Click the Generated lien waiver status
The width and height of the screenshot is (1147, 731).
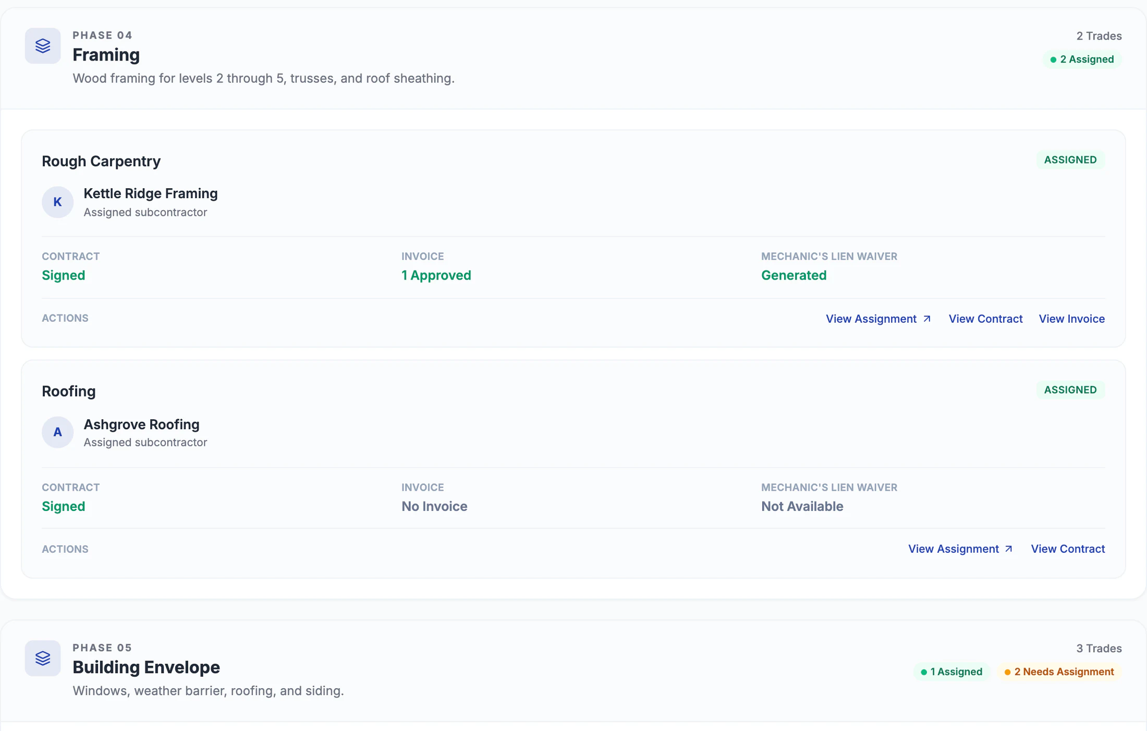pos(794,275)
